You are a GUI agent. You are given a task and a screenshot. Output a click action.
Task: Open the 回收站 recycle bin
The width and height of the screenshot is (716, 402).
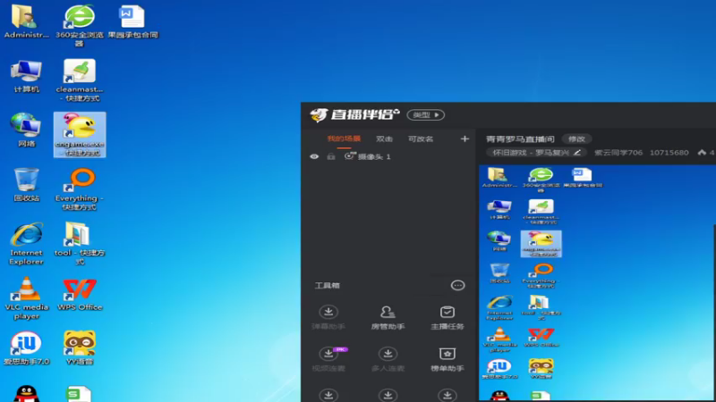point(26,185)
